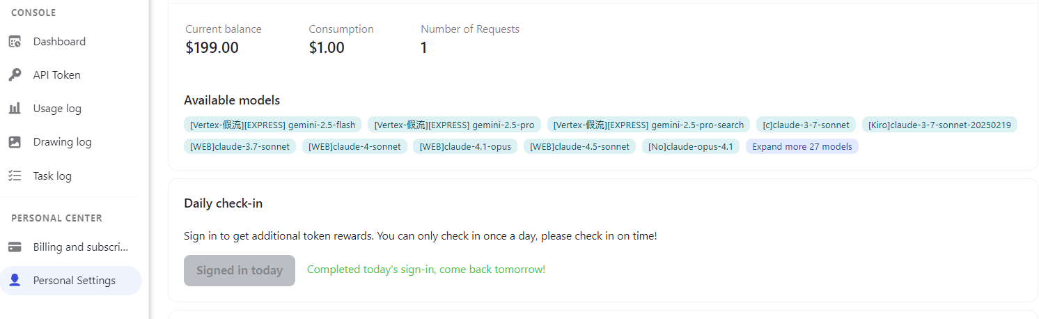The height and width of the screenshot is (319, 1039).
Task: Click the Daily check-in heading
Action: (223, 203)
